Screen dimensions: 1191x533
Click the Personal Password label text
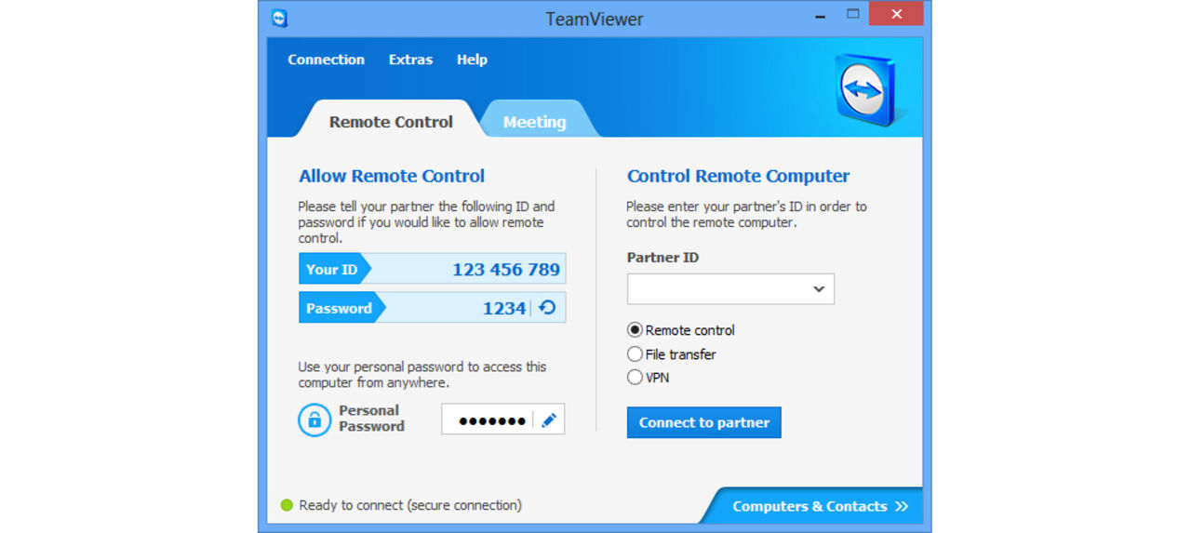point(371,419)
